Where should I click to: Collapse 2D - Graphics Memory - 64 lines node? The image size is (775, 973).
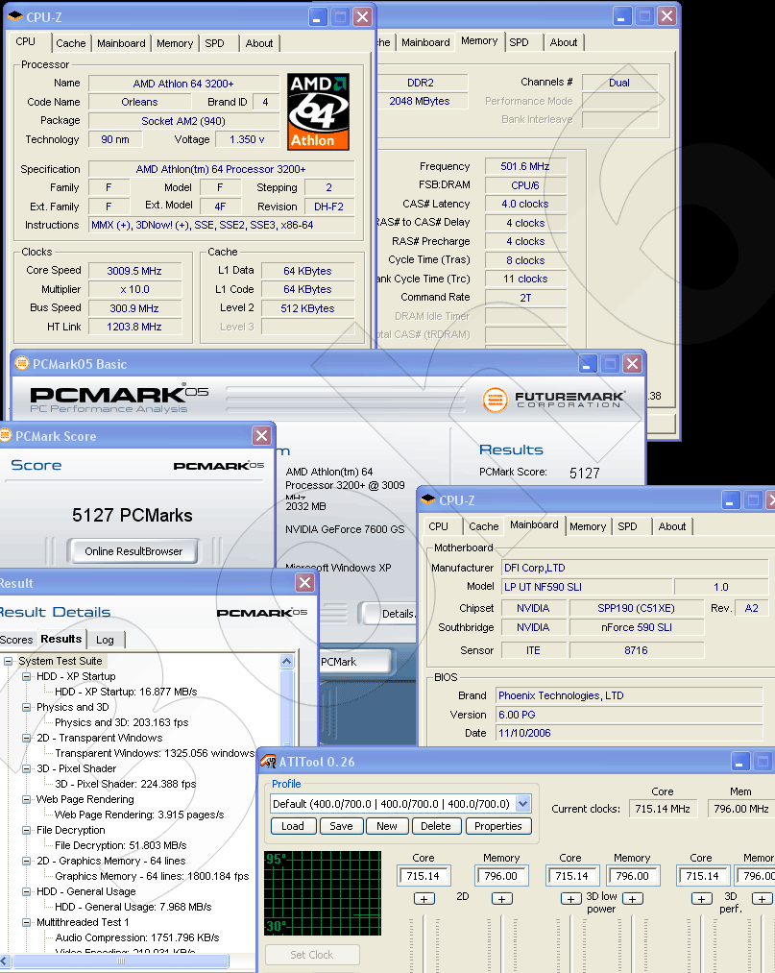click(26, 862)
